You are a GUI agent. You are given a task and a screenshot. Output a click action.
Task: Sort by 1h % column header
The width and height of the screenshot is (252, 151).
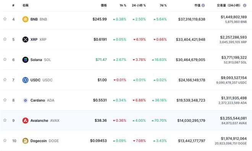[123, 5]
